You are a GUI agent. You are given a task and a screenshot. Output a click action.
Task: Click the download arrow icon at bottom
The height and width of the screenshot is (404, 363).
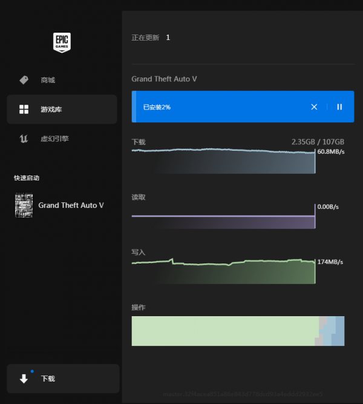[24, 379]
